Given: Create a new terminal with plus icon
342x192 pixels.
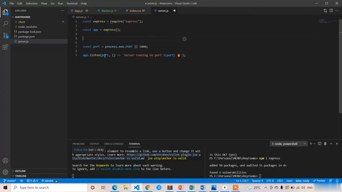Looking at the screenshot, I should point(311,143).
